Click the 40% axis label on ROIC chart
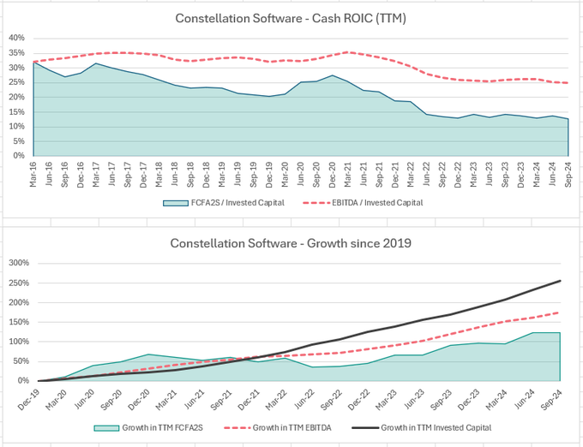The image size is (583, 447). pyautogui.click(x=17, y=39)
